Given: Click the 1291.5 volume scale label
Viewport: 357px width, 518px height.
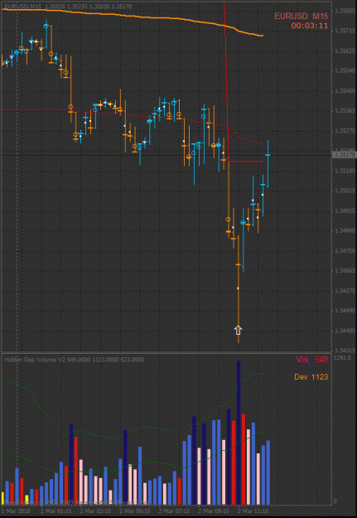Looking at the screenshot, I should pyautogui.click(x=340, y=358).
